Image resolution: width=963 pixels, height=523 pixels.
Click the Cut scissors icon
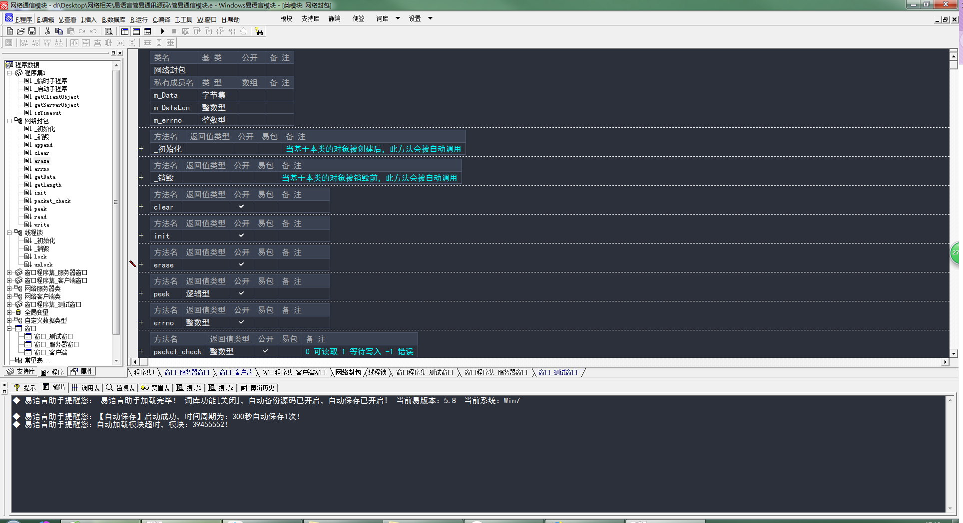pyautogui.click(x=47, y=31)
